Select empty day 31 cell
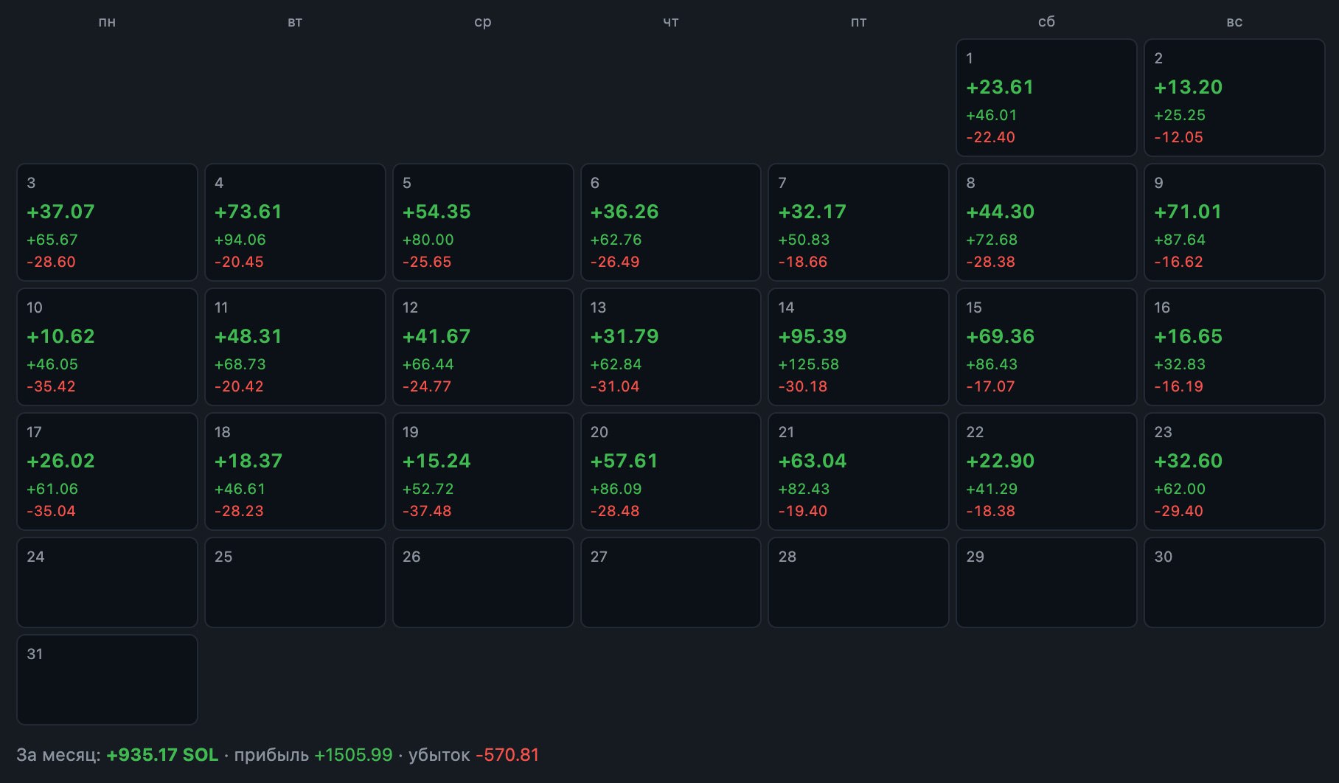Screen dimensions: 1339x783 [107, 680]
